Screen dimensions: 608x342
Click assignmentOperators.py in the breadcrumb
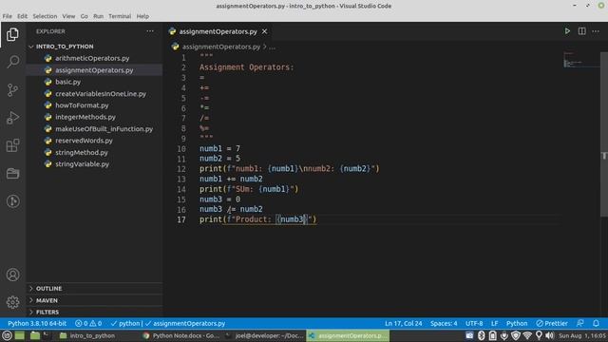221,47
